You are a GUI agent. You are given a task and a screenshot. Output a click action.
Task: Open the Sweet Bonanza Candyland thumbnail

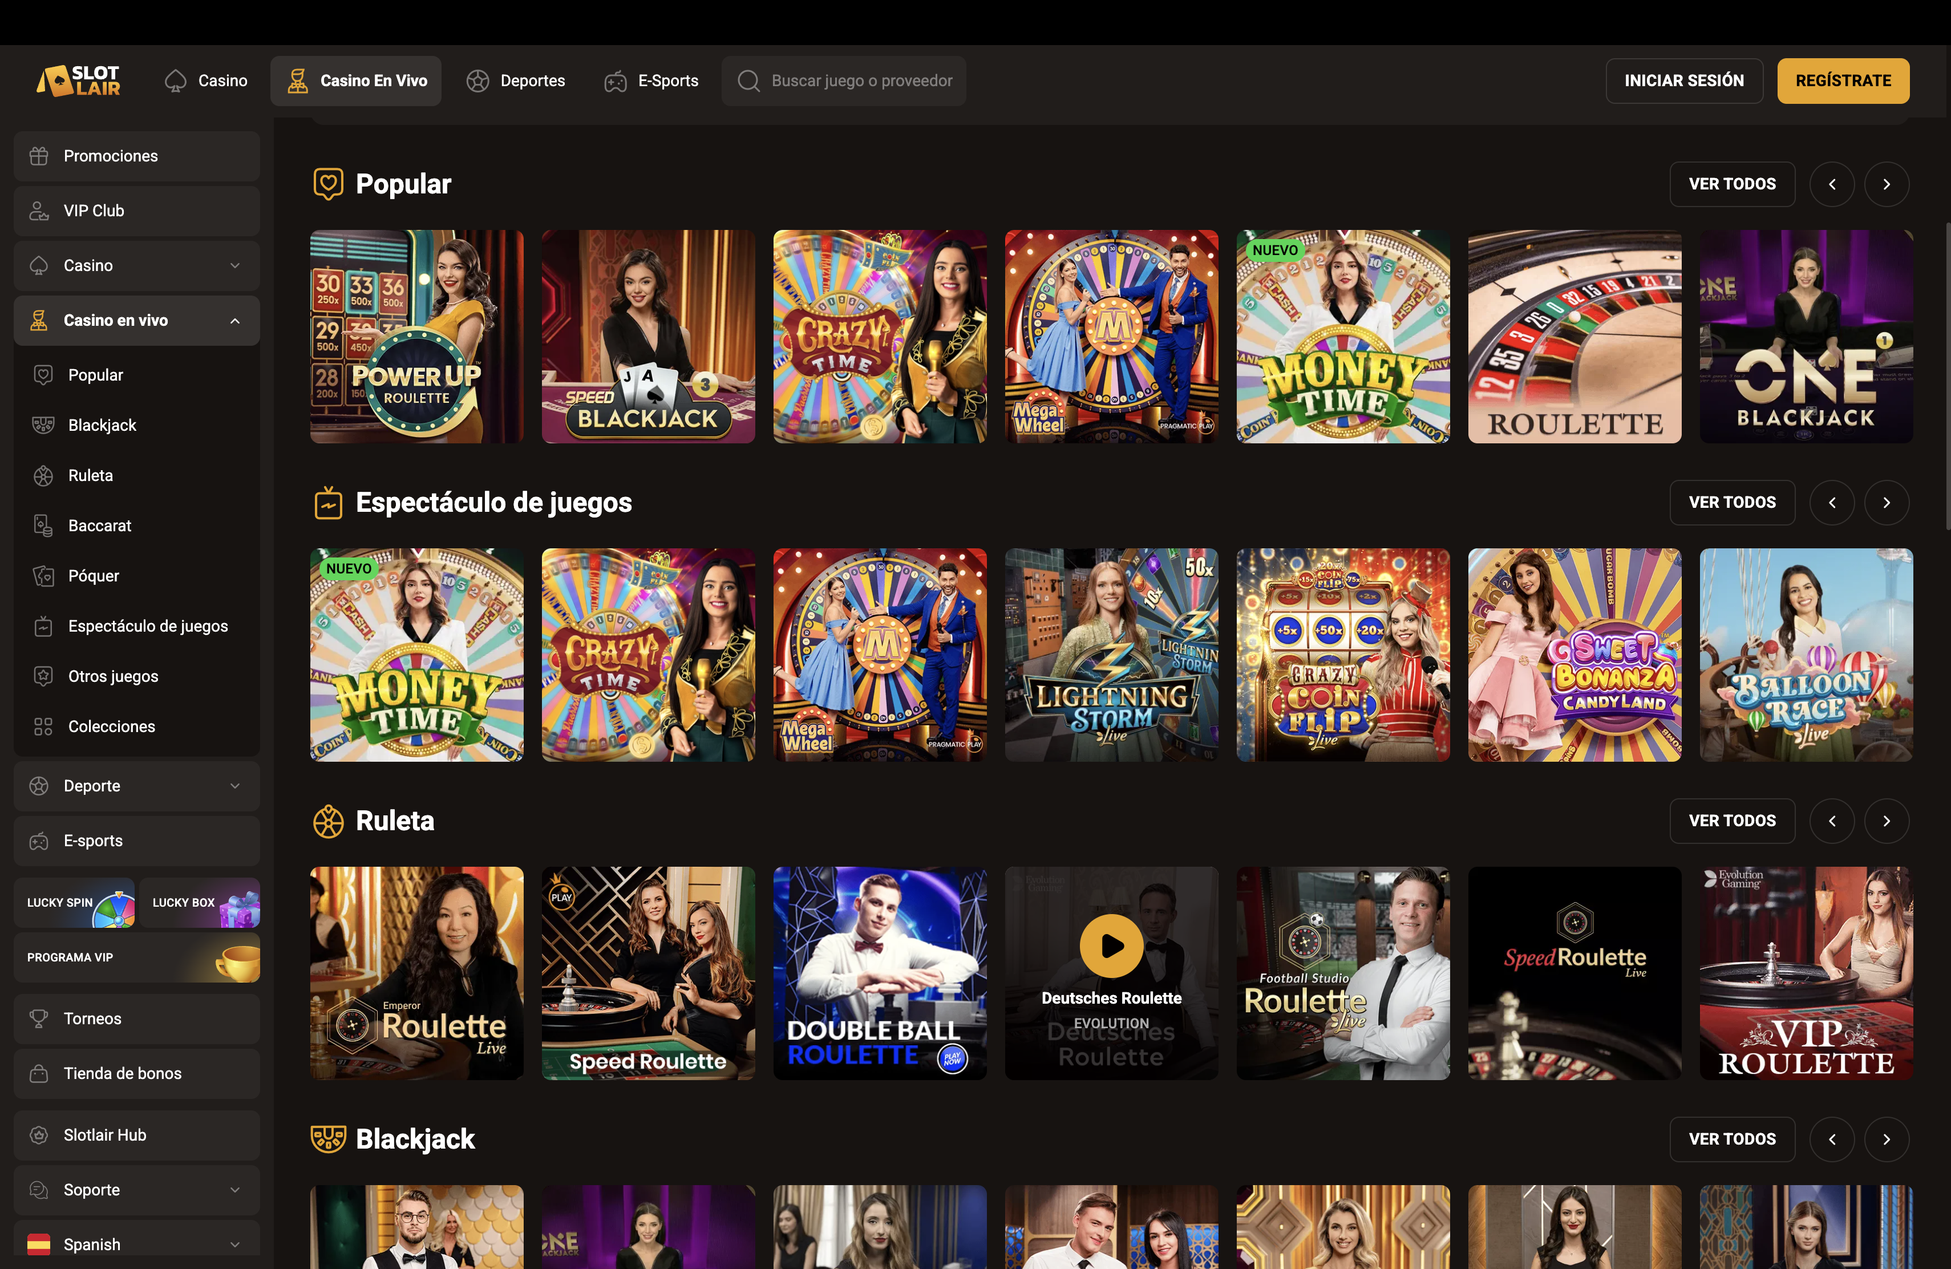click(1574, 655)
